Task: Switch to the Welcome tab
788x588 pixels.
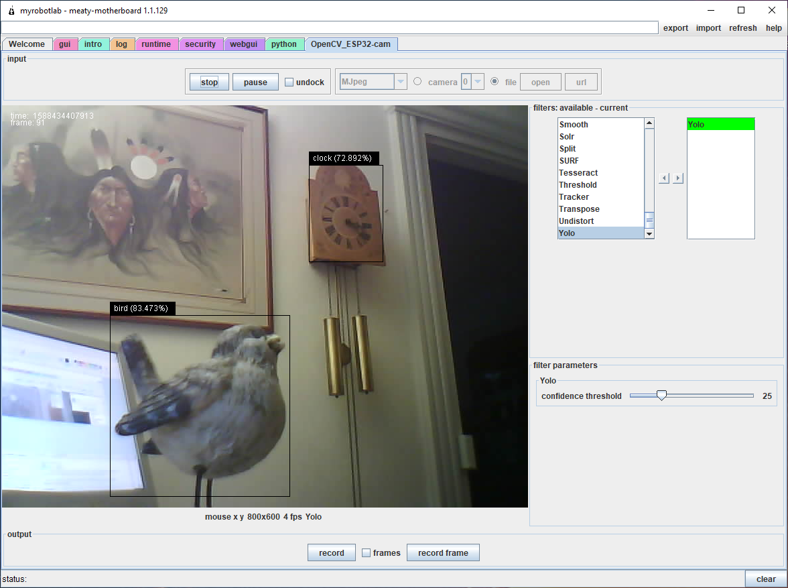Action: [27, 44]
